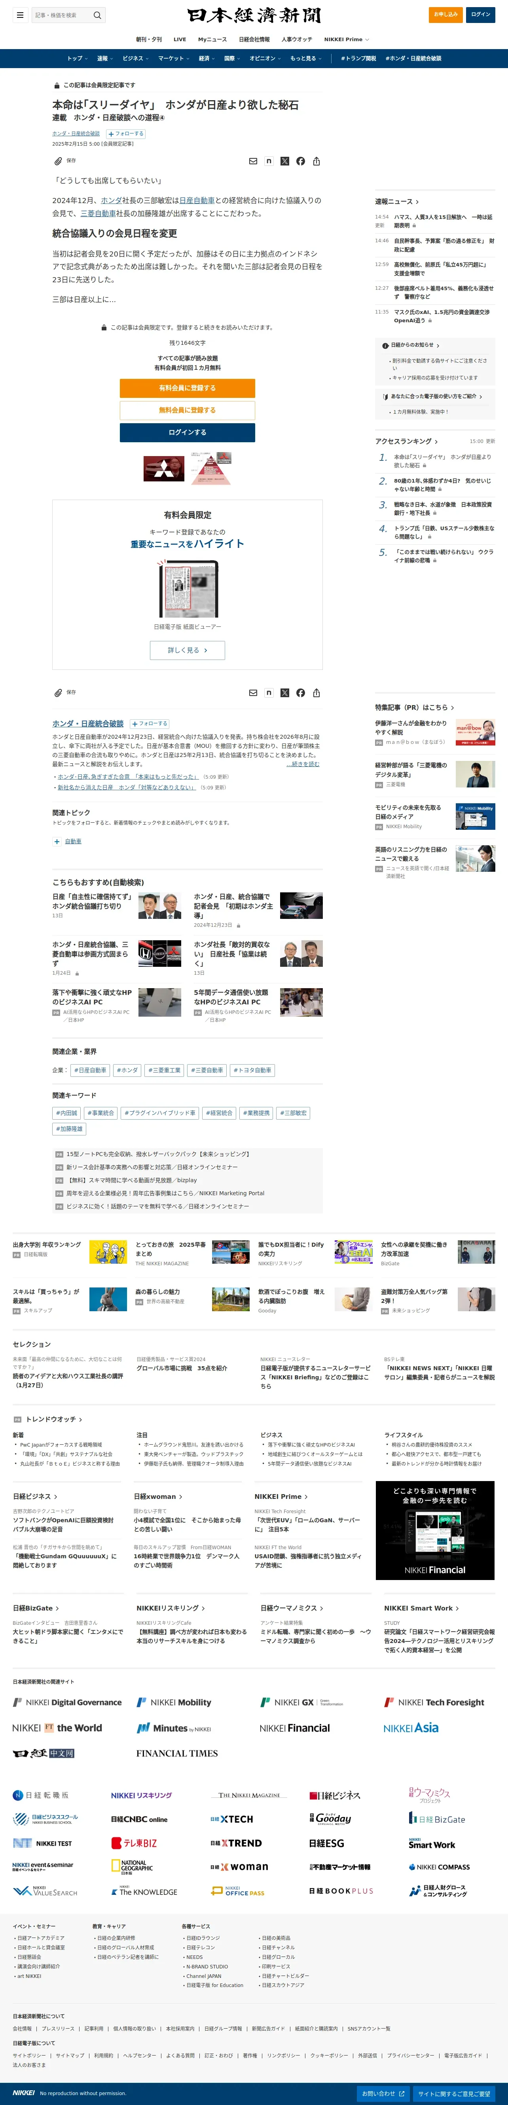Open the hamburger menu icon

[x=20, y=15]
